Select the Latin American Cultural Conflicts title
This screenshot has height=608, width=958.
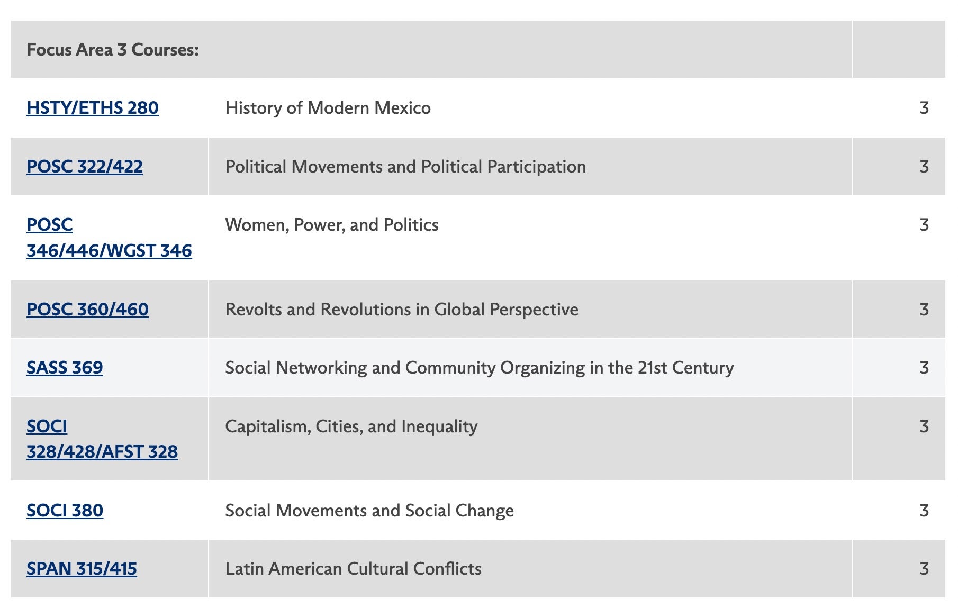pyautogui.click(x=353, y=569)
